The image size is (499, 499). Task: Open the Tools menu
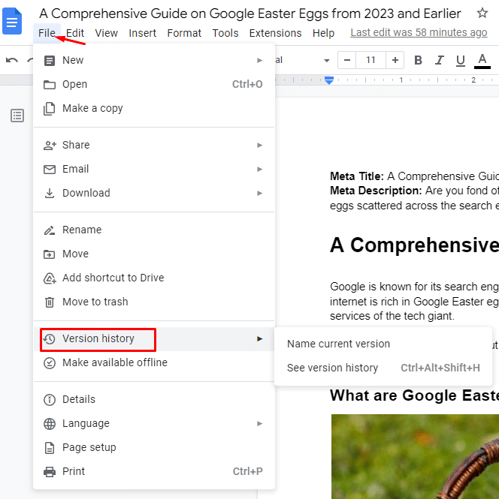click(x=225, y=33)
